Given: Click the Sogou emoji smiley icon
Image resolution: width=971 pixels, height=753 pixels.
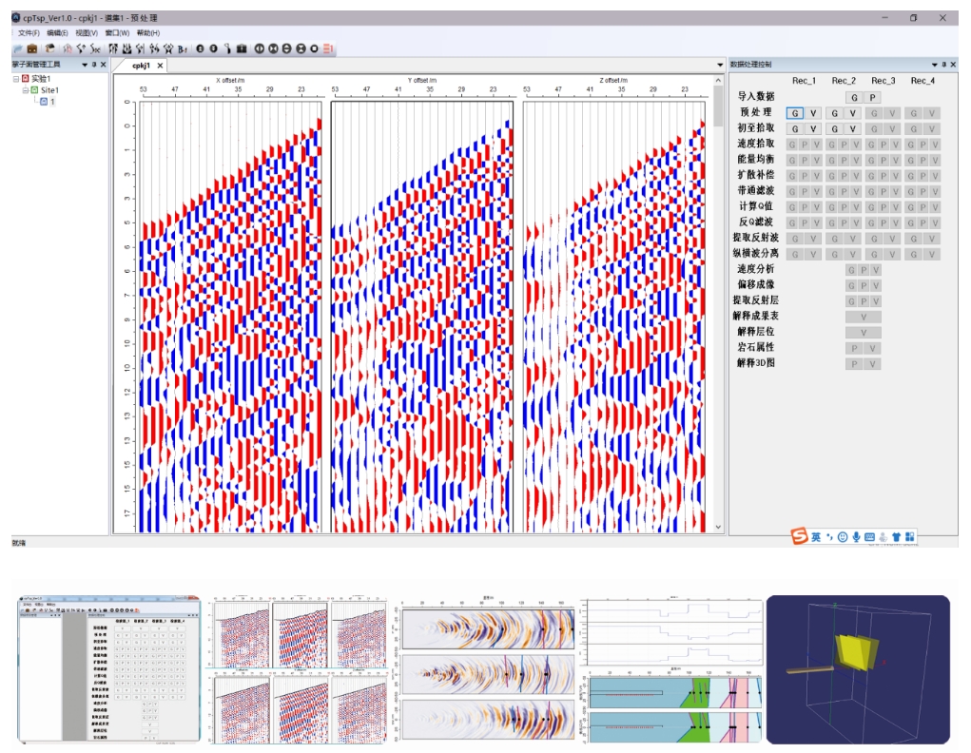Looking at the screenshot, I should coord(843,537).
